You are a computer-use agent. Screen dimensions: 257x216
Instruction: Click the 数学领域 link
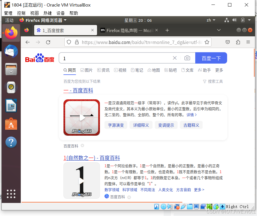(x=112, y=190)
